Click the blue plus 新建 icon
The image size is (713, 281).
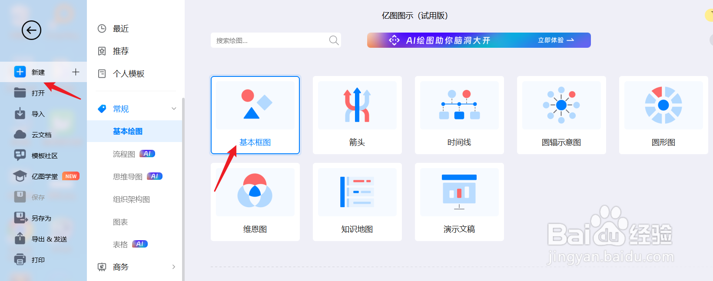tap(20, 72)
